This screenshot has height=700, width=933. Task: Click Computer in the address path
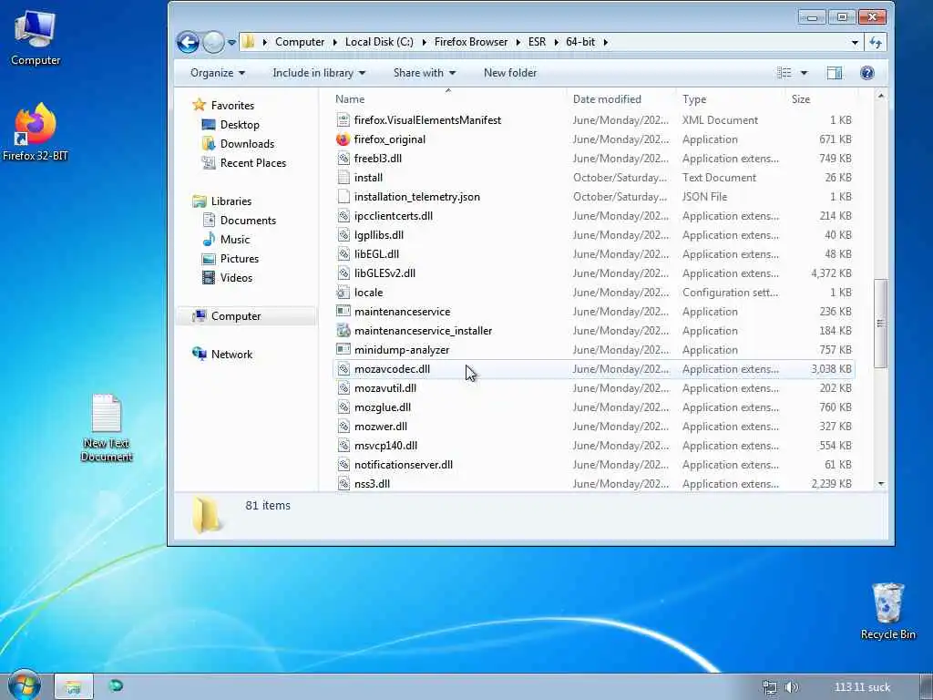299,42
